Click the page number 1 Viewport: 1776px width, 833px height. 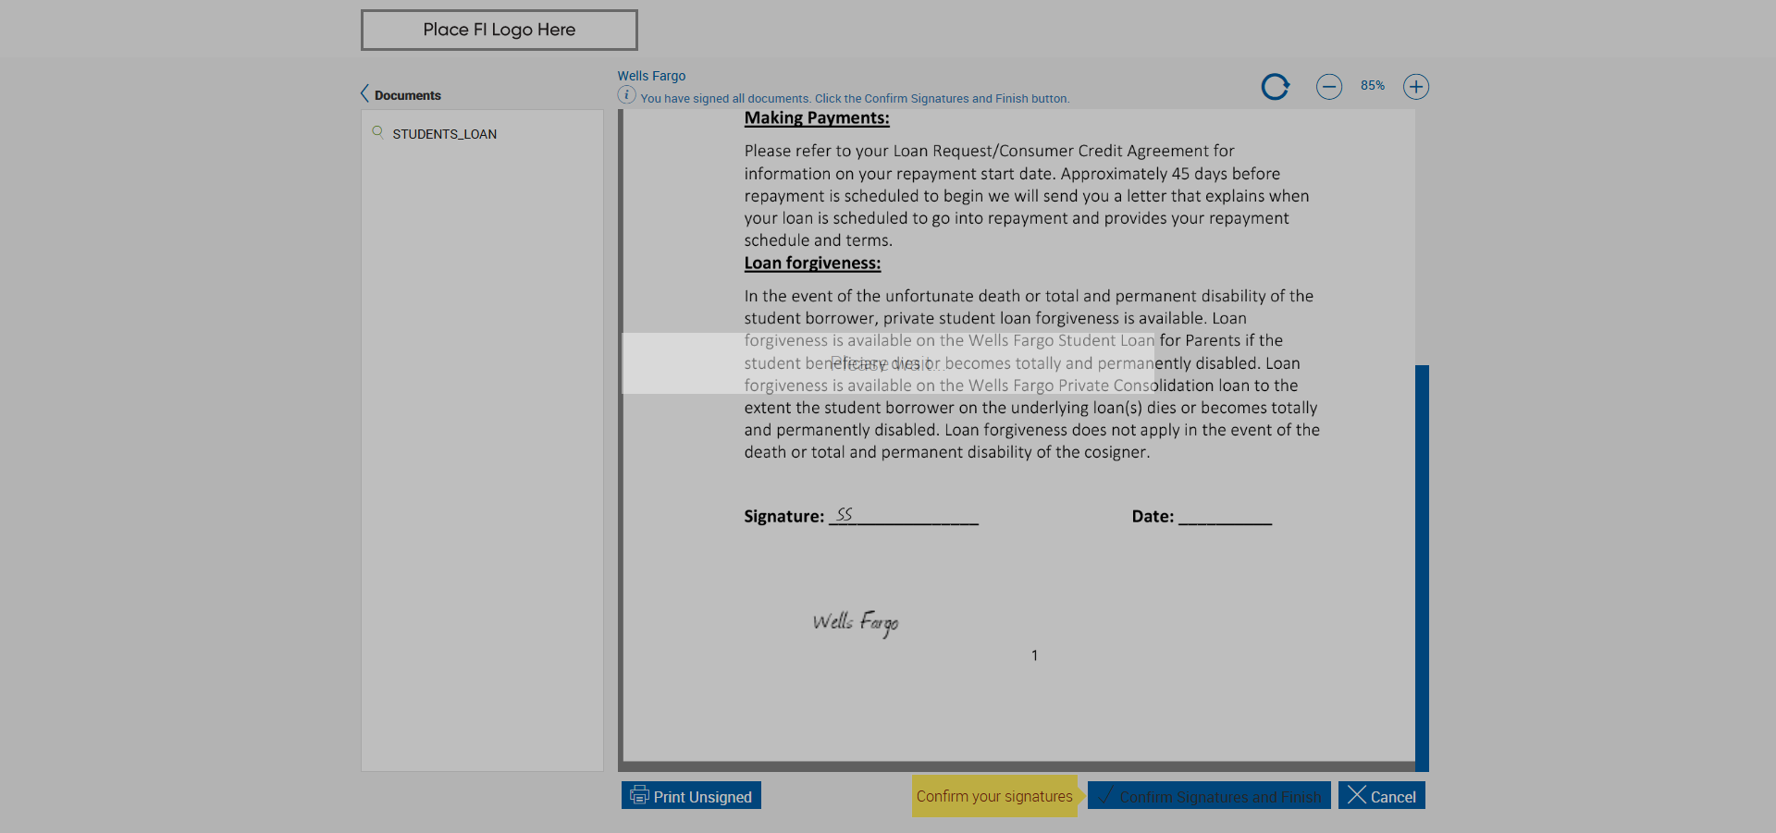[x=1034, y=655]
